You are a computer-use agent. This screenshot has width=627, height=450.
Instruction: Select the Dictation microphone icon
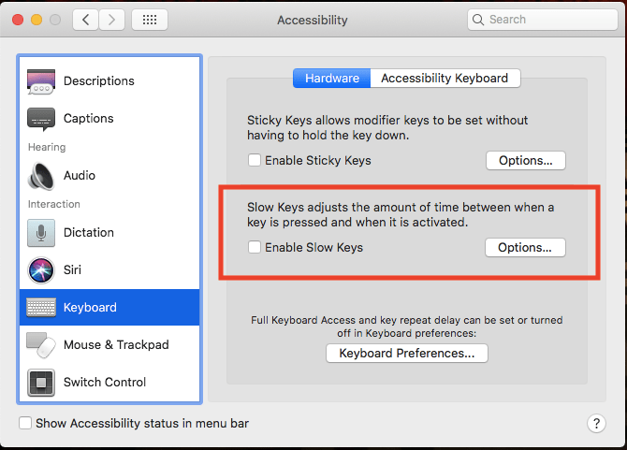(x=41, y=233)
